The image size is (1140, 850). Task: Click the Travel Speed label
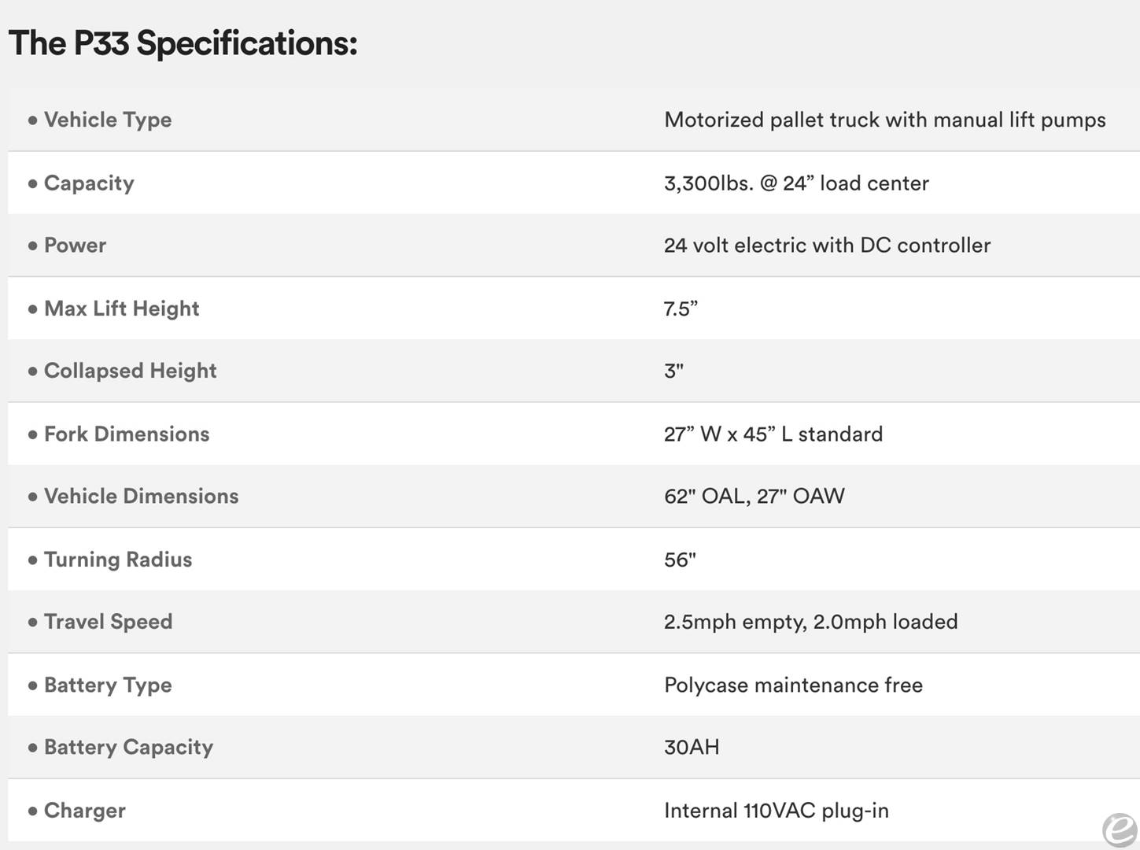[x=108, y=622]
